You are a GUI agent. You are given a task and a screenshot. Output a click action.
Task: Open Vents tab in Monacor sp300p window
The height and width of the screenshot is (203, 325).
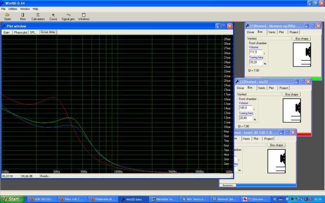[271, 32]
